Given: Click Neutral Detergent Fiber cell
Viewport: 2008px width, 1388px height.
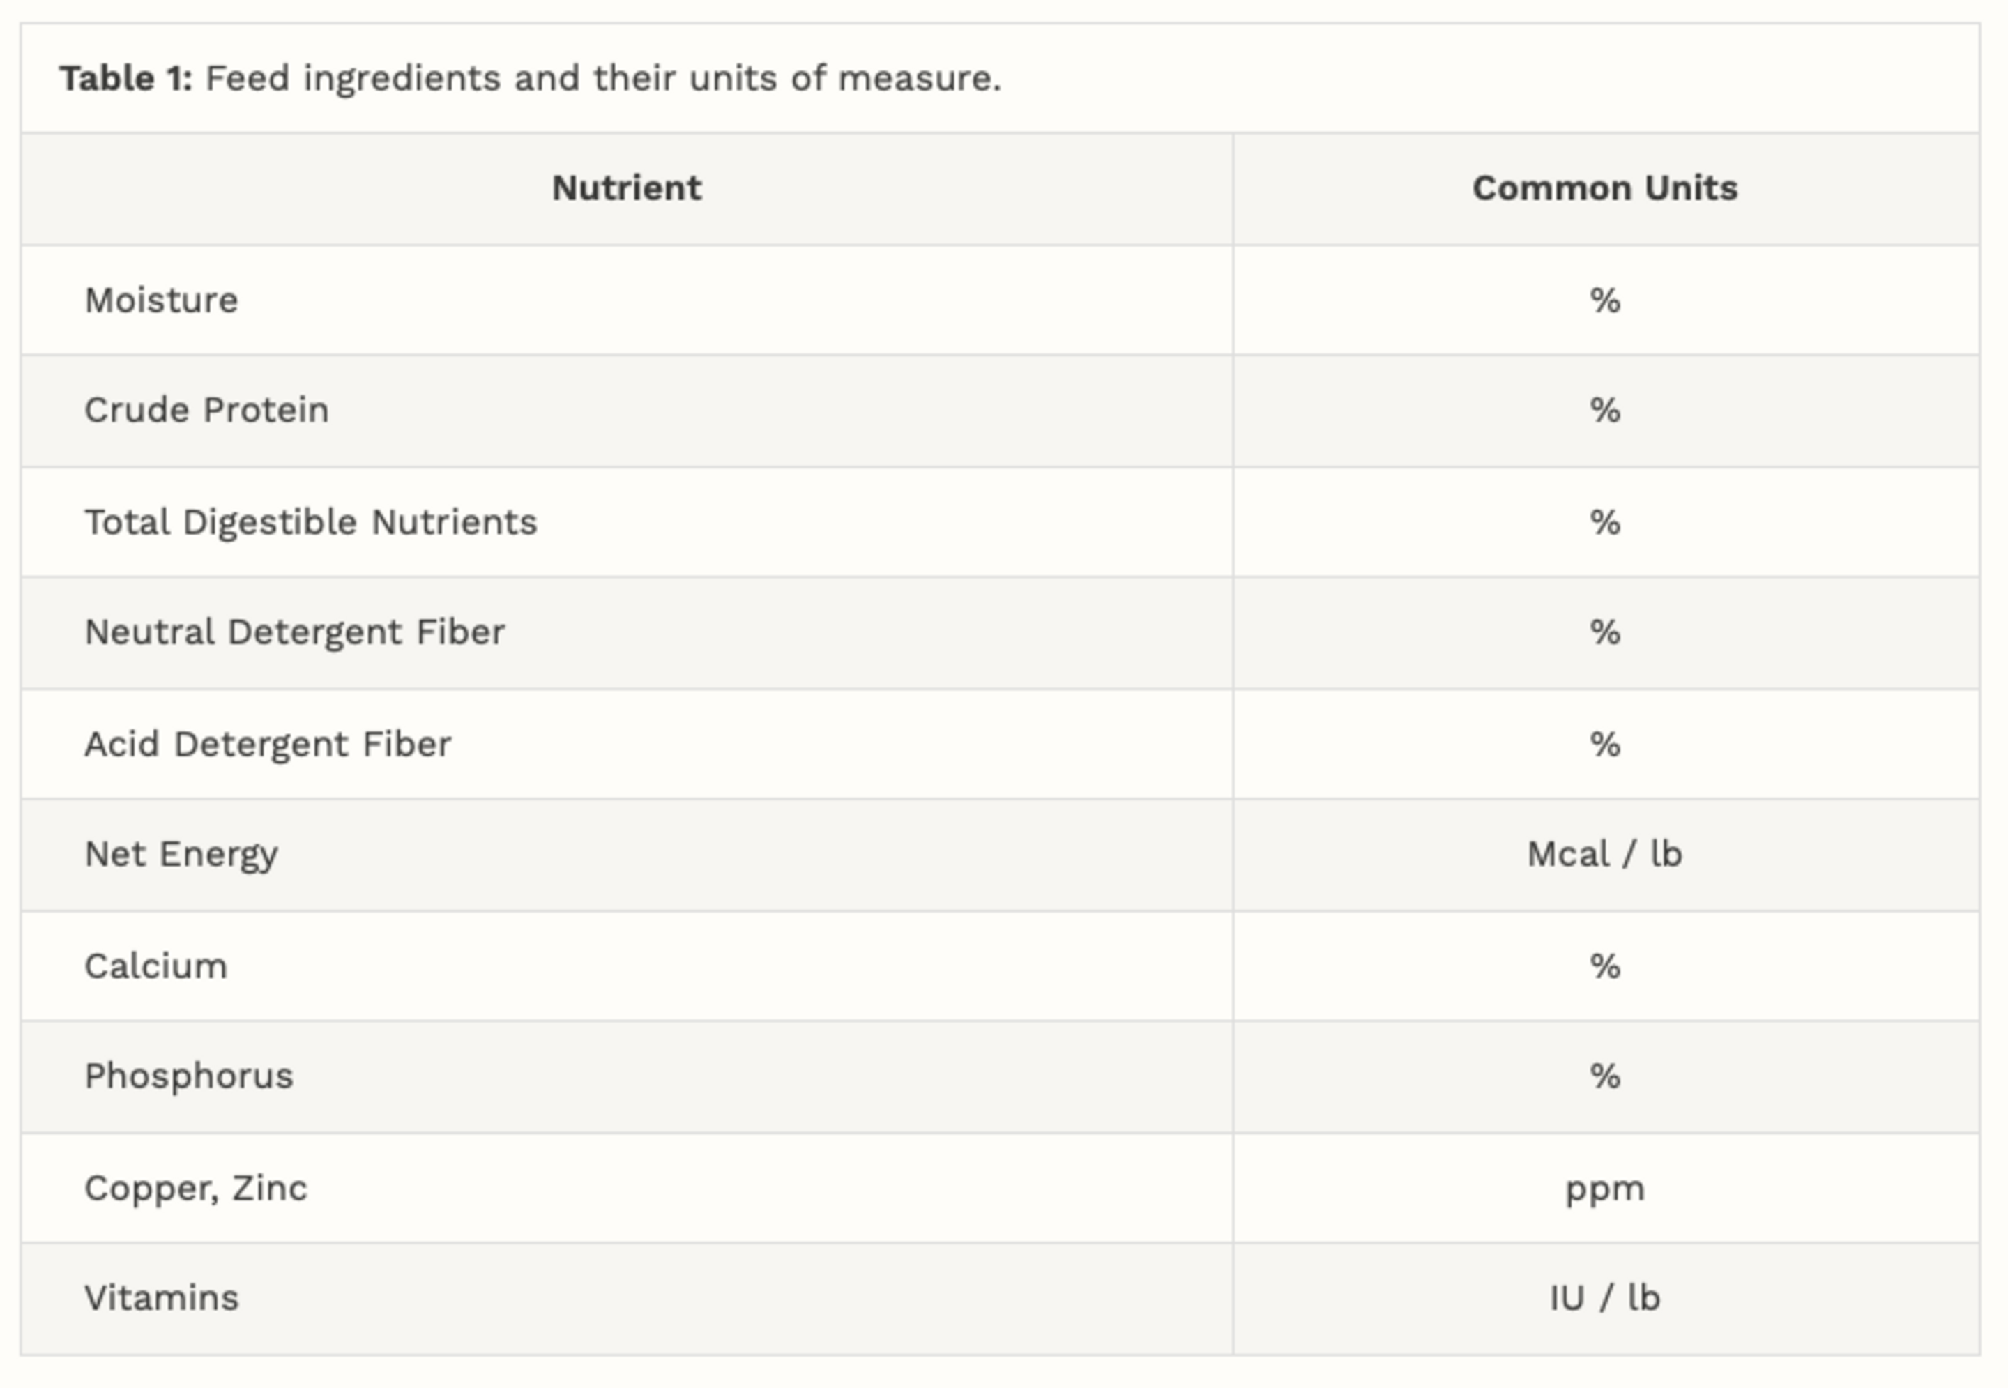Looking at the screenshot, I should [294, 632].
